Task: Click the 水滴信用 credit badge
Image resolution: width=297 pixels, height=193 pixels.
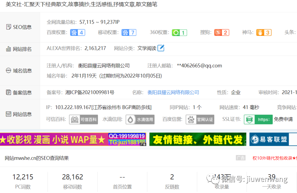Action: 140,119
